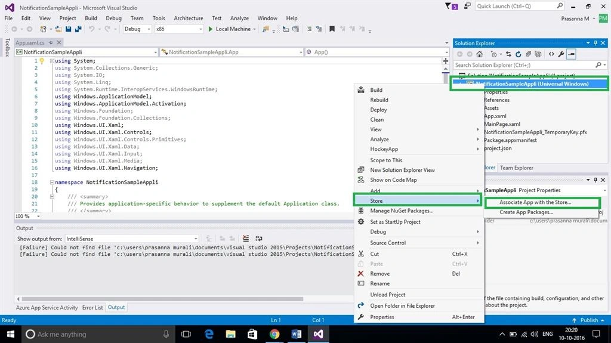Click the Refresh icon in Solution Explorer
Screen dimensions: 611x343
518,54
